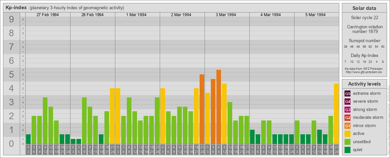Click the Daily Ap-index label
Screen dimensions: 390x158
pos(364,55)
